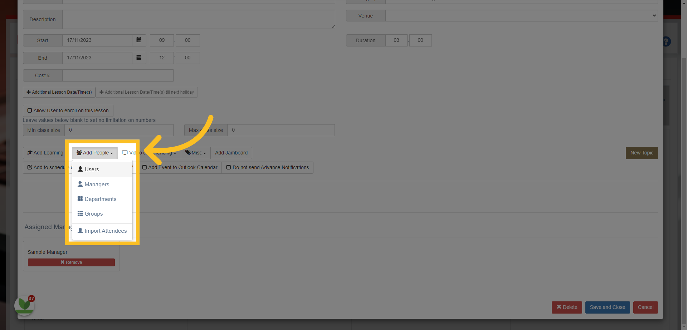Select Managers from the Add People menu

click(x=102, y=184)
